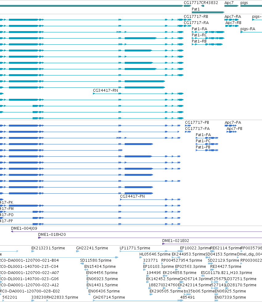The height and width of the screenshot is (302, 262).
Task: Select clone label DME1-018H20
Action: pyautogui.click(x=52, y=235)
